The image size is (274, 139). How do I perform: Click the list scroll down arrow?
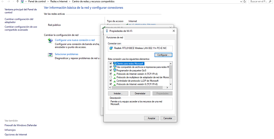tap(171, 84)
